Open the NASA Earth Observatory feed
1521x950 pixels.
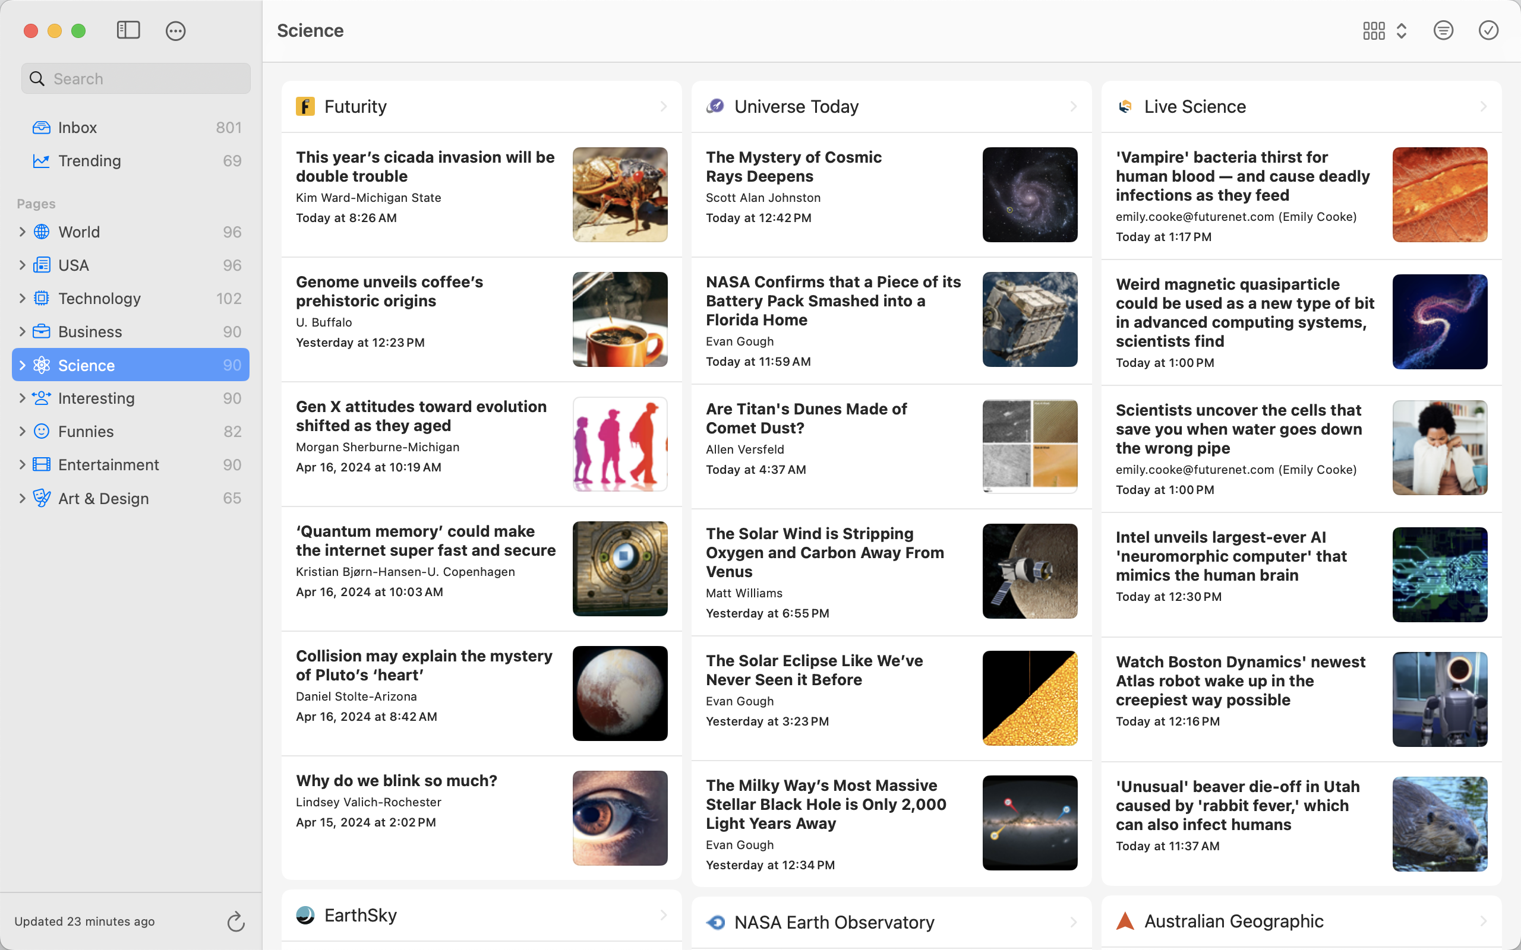(x=834, y=921)
